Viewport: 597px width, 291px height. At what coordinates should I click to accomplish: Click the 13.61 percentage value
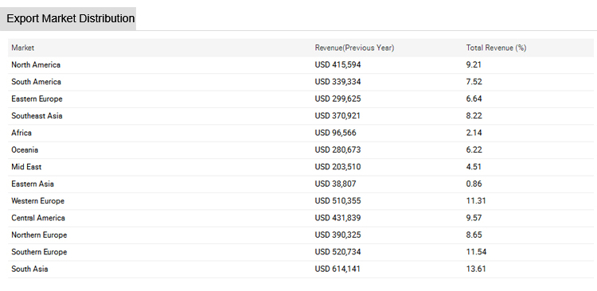476,269
